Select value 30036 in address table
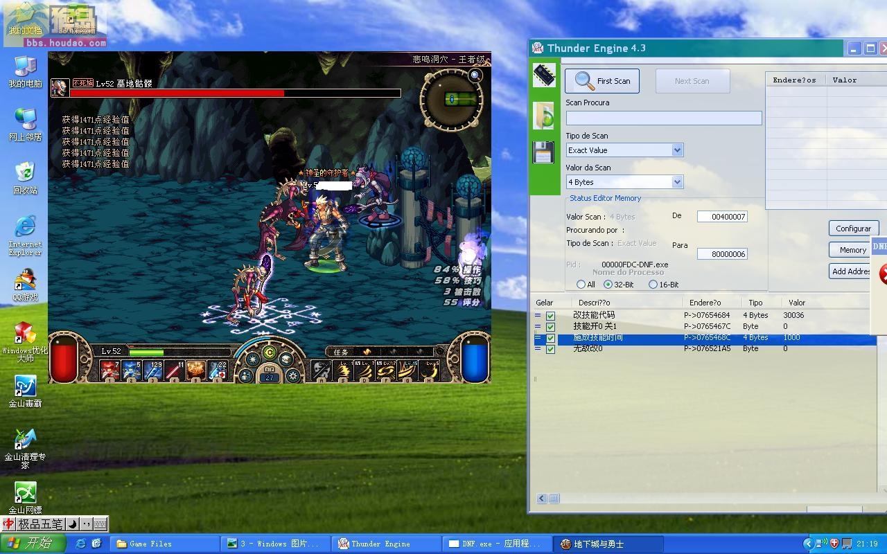Image resolution: width=887 pixels, height=554 pixels. [x=793, y=315]
